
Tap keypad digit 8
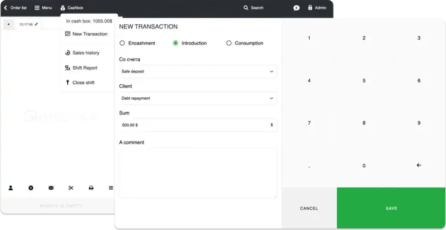click(364, 123)
